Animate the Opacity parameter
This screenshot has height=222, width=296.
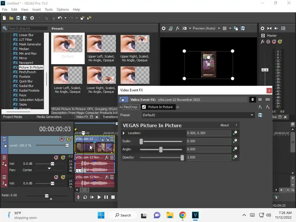point(235,157)
